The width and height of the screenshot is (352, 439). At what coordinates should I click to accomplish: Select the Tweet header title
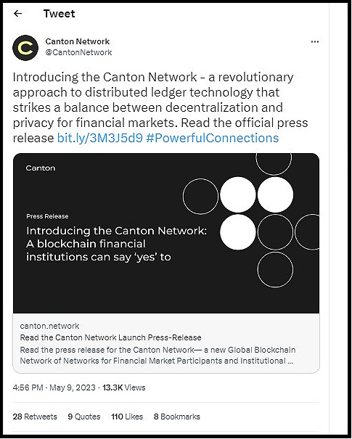pyautogui.click(x=59, y=14)
